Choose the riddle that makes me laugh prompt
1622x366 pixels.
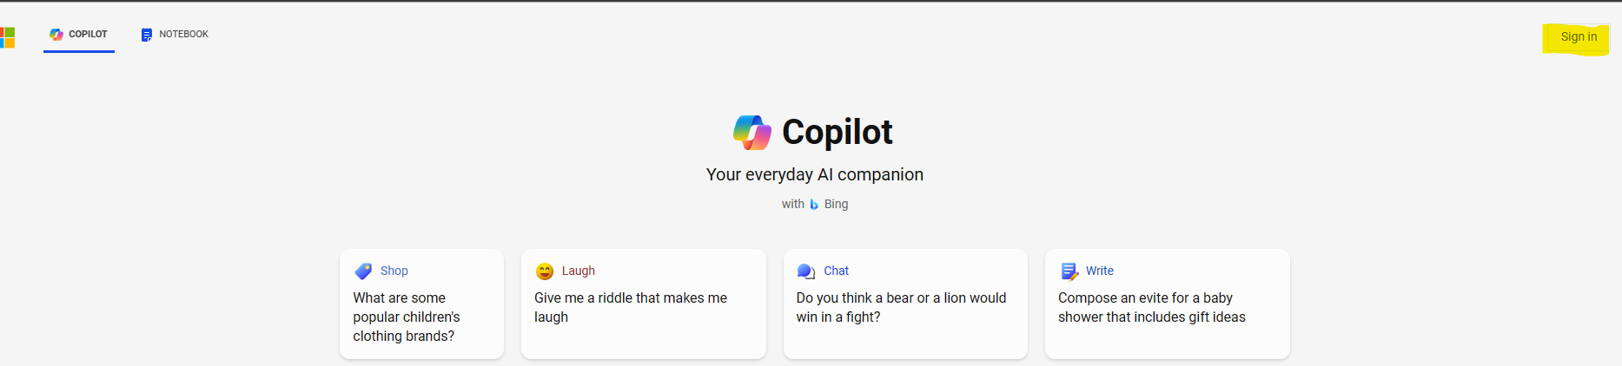coord(644,304)
